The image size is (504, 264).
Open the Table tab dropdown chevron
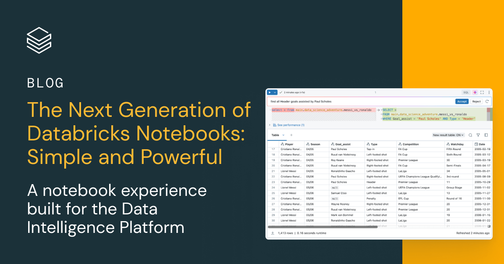283,135
